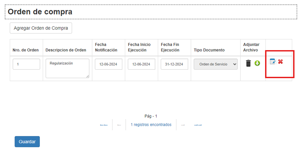Click the description textarea resize handle
Screen dimensions: 300x154
[88, 76]
